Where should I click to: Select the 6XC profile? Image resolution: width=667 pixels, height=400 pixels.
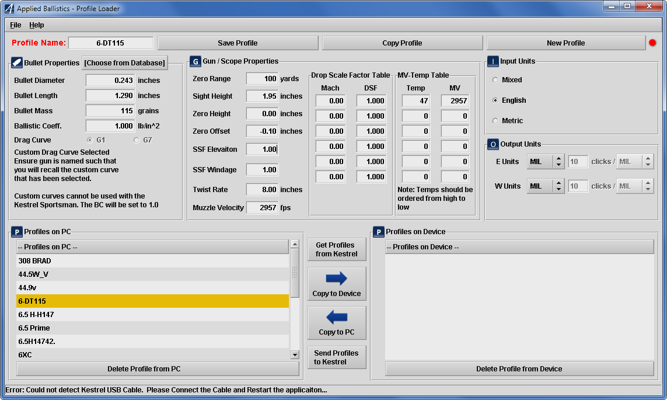click(153, 354)
